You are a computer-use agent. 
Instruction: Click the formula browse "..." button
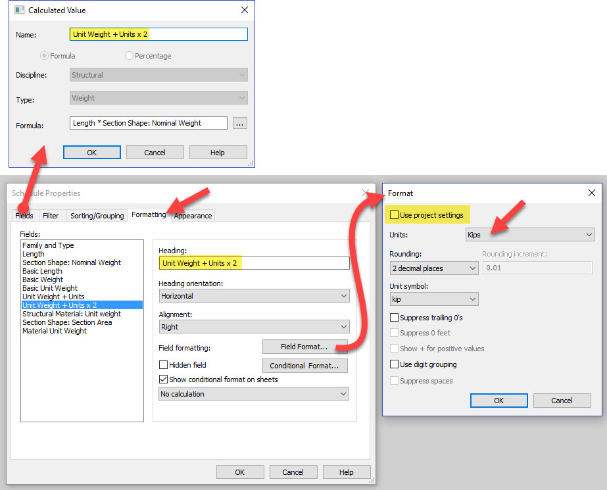[x=239, y=122]
